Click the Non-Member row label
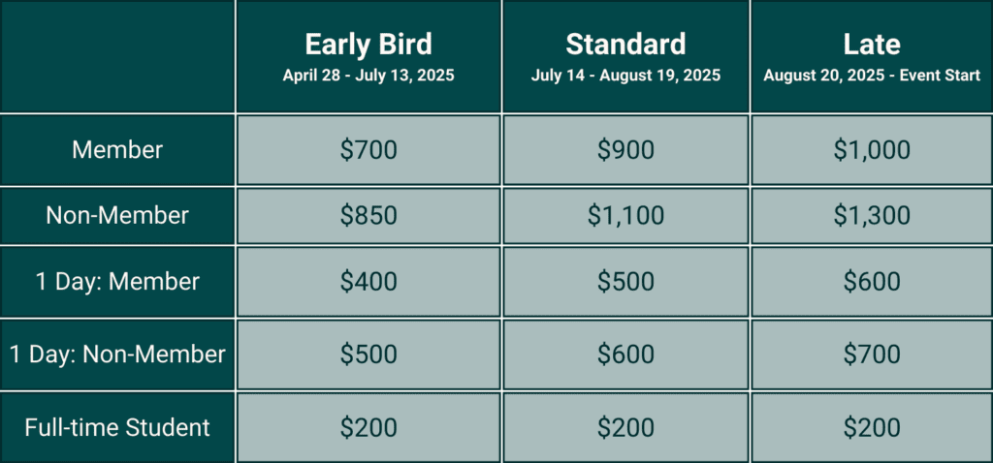Viewport: 993px width, 463px height. [117, 216]
